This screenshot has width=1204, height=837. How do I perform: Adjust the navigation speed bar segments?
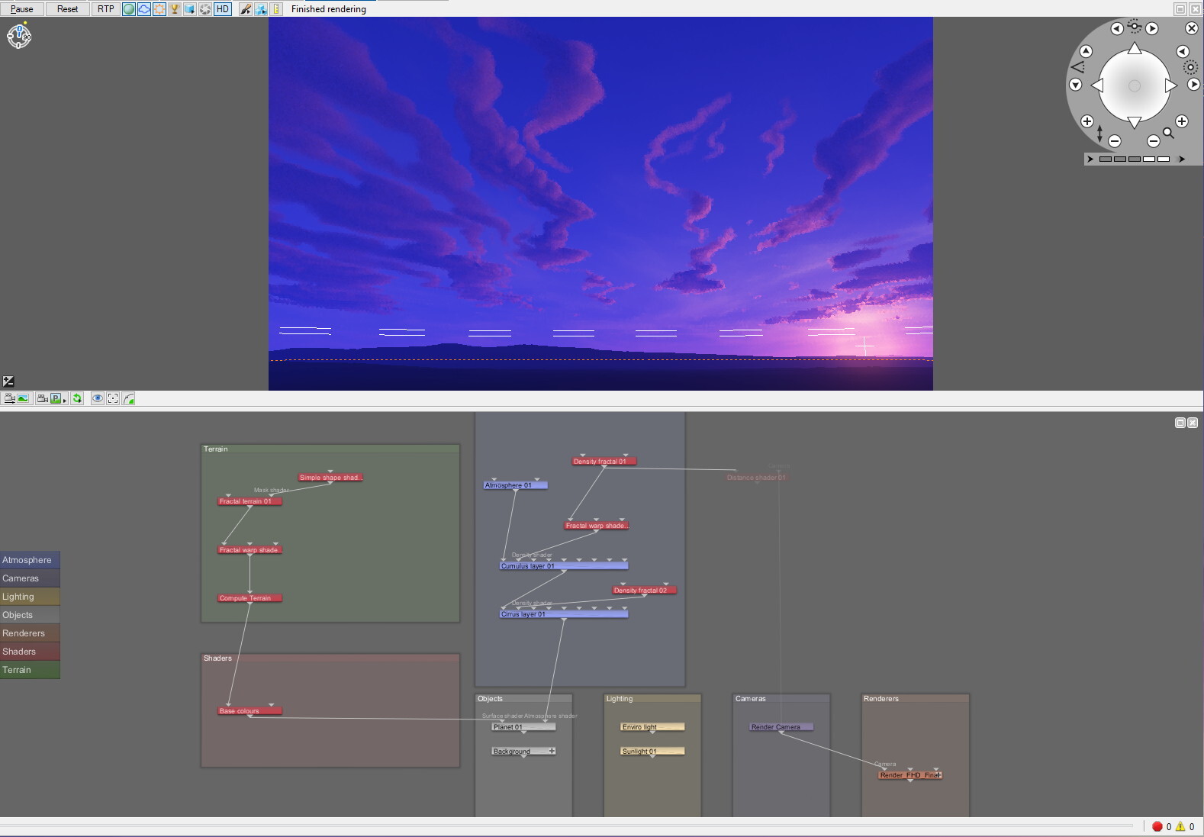1135,159
